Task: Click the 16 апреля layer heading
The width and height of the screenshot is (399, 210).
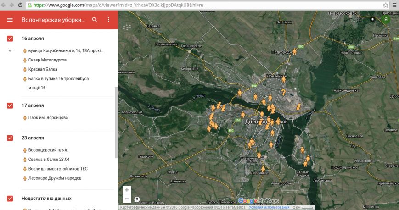Action: (x=33, y=39)
